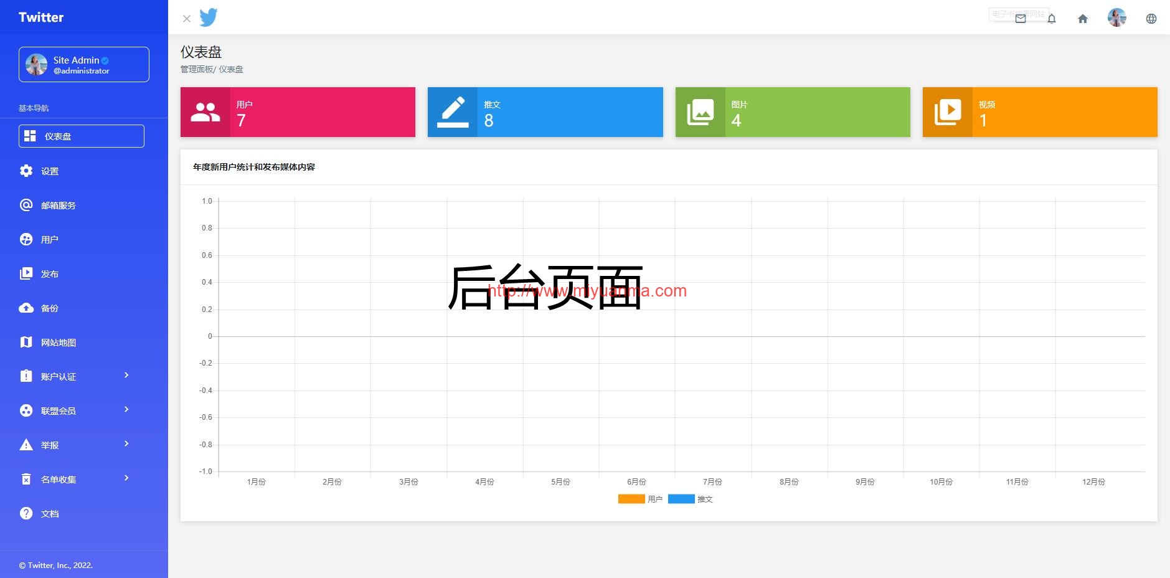
Task: Open the Site Admin profile card
Action: point(84,64)
